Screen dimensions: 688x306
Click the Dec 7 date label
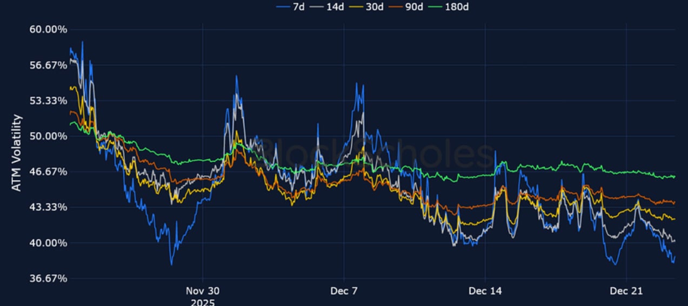pyautogui.click(x=344, y=291)
